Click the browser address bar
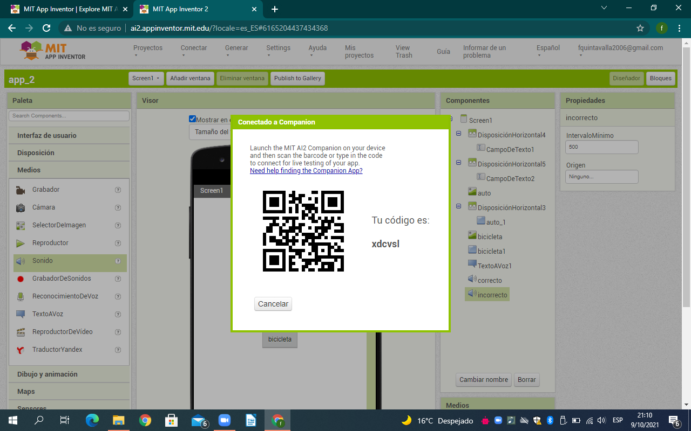 point(345,28)
